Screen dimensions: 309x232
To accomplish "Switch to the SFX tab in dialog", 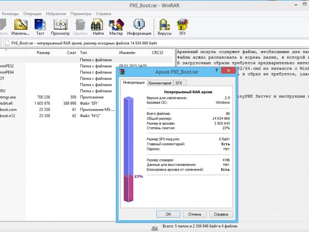I will tap(179, 83).
